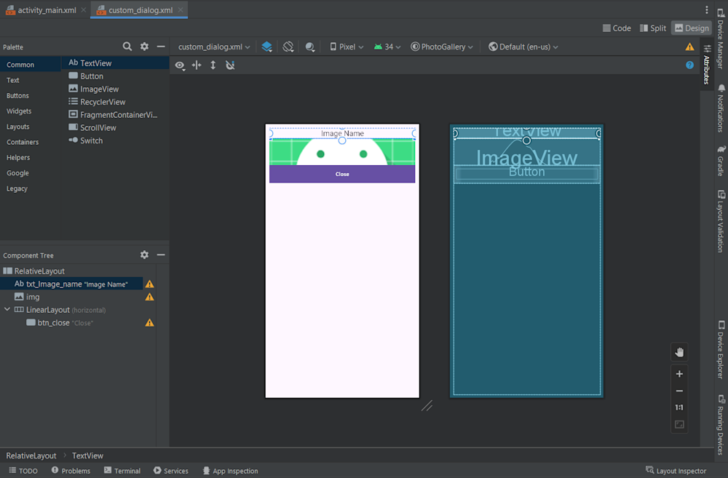Screen dimensions: 728x478
Task: Collapse the LinearLayout tree node
Action: (7, 310)
